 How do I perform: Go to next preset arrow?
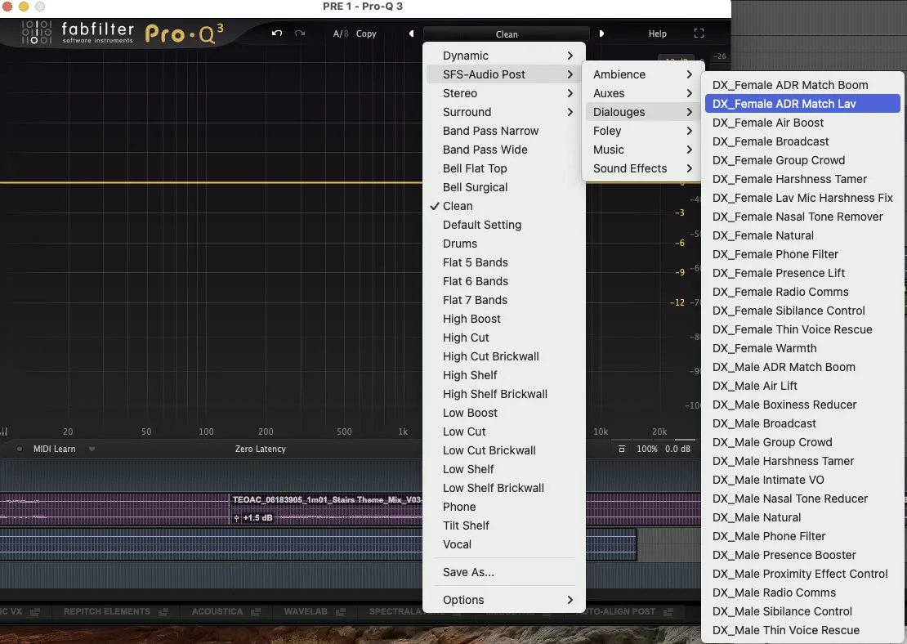[601, 34]
